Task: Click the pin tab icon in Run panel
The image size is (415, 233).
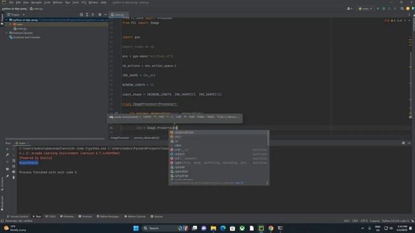Action: pyautogui.click(x=7, y=176)
